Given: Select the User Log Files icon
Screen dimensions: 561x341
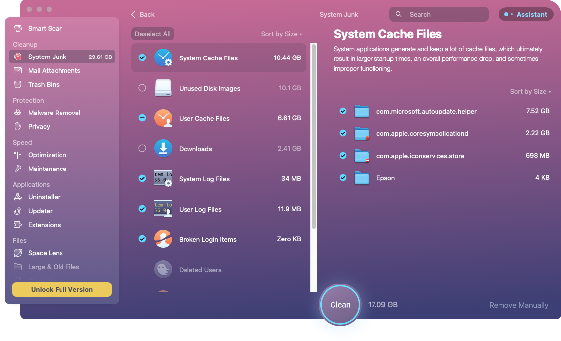Looking at the screenshot, I should [163, 209].
